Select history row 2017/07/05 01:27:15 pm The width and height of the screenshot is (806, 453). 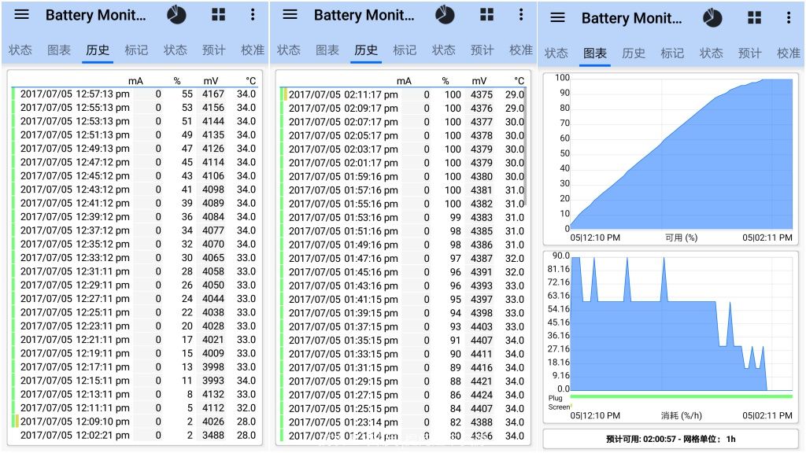(x=403, y=395)
